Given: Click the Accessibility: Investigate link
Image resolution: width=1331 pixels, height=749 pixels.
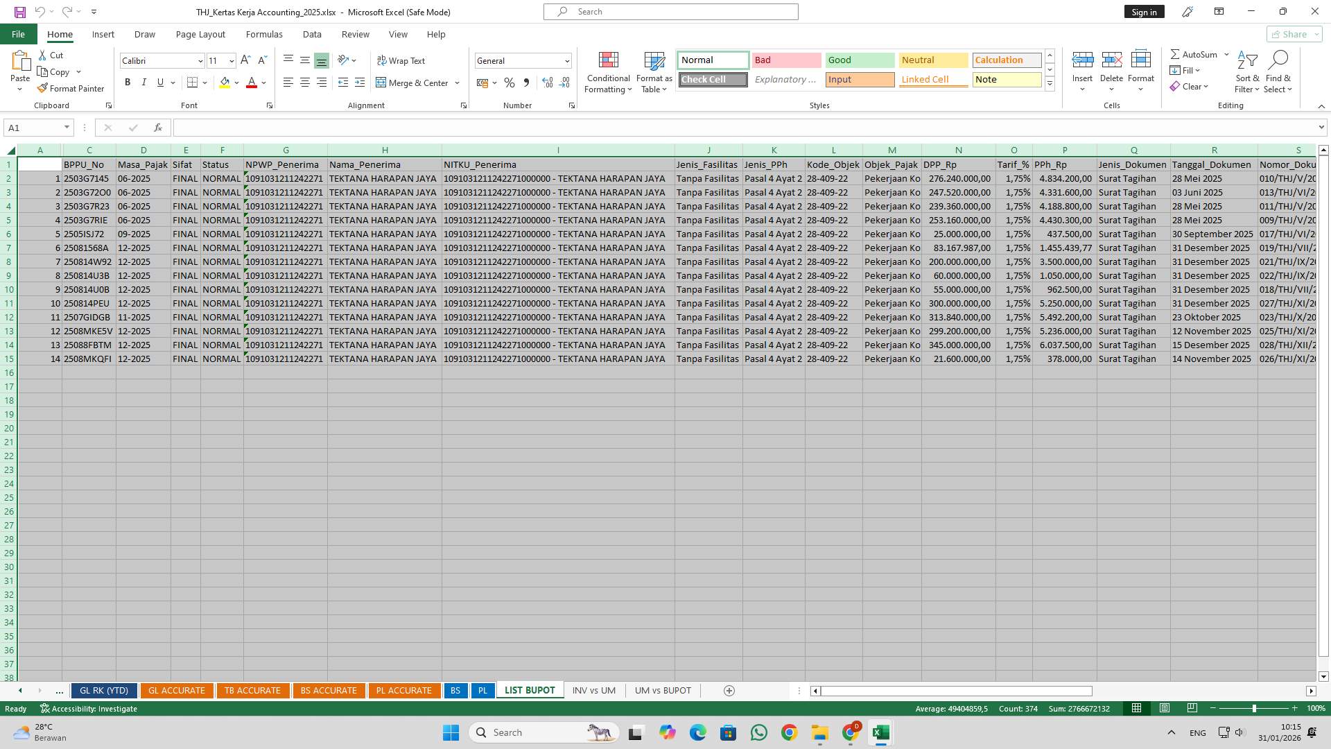Looking at the screenshot, I should pyautogui.click(x=89, y=709).
